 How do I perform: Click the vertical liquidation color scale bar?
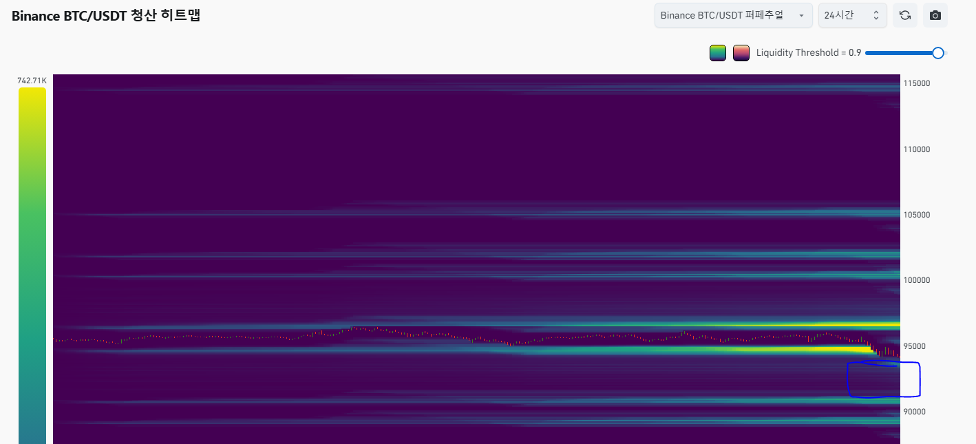(x=32, y=266)
